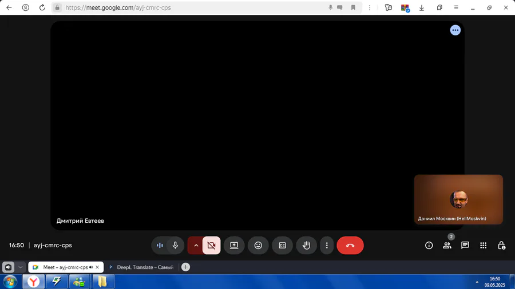This screenshot has height=289, width=515.
Task: Open Meet activities grid
Action: click(x=483, y=246)
